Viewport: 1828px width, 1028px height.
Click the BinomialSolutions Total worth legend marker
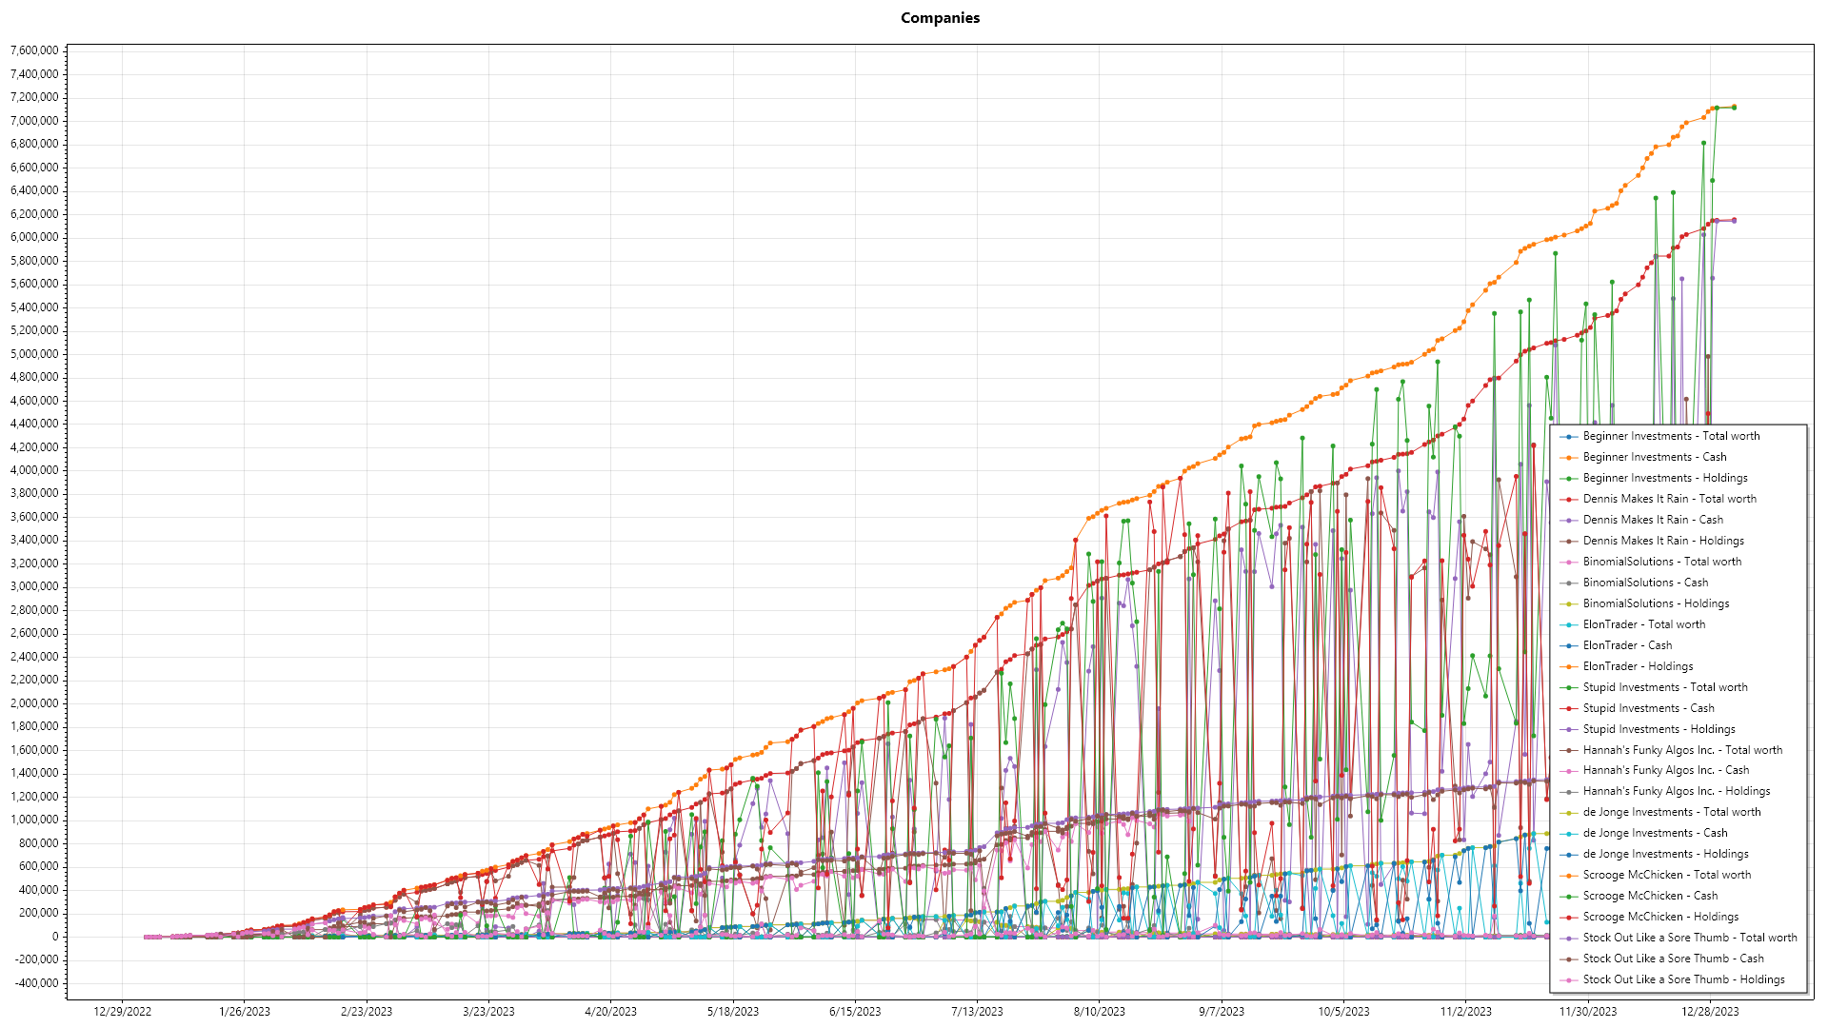coord(1569,563)
